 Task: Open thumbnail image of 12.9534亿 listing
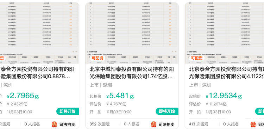click(225, 33)
